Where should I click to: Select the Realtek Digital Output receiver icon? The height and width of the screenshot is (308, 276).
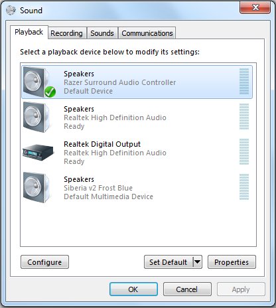click(x=38, y=153)
